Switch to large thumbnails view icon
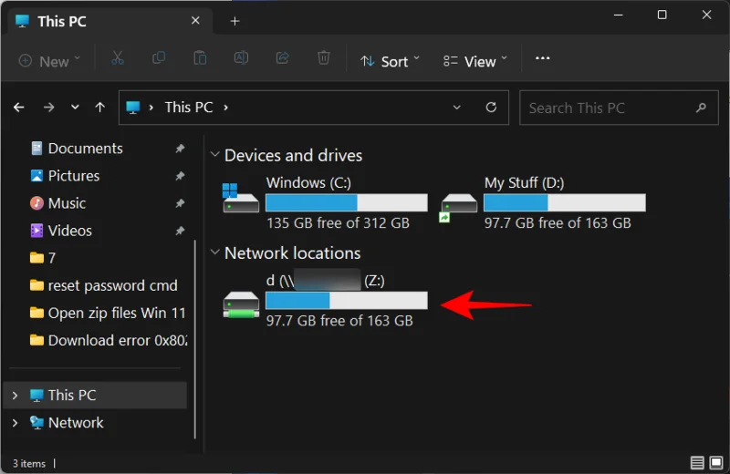The width and height of the screenshot is (730, 474). point(716,463)
